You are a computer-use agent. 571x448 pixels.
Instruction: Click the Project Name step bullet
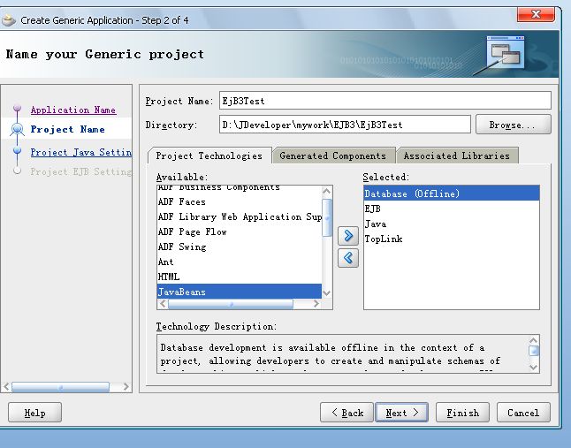pyautogui.click(x=17, y=129)
